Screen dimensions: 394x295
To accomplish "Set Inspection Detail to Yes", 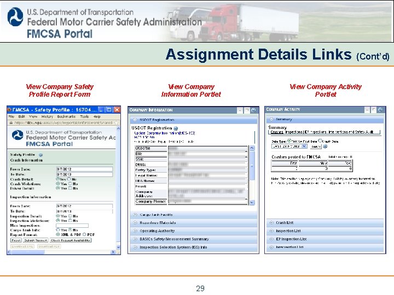I will (x=58, y=216).
